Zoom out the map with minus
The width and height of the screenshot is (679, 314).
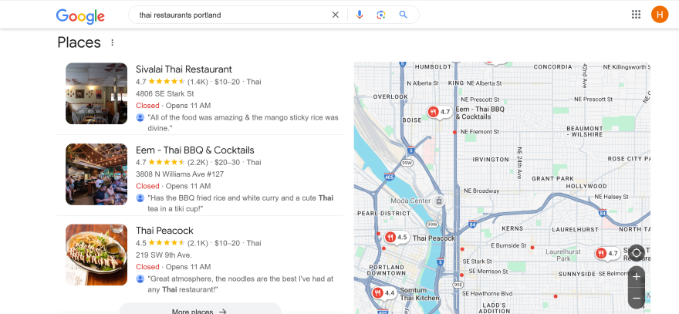pyautogui.click(x=636, y=298)
